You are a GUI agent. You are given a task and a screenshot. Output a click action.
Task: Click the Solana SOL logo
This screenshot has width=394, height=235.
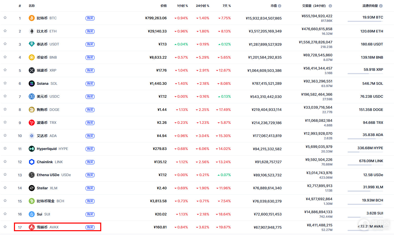click(32, 83)
